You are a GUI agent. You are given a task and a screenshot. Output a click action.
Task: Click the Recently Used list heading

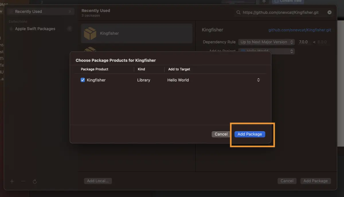click(96, 11)
